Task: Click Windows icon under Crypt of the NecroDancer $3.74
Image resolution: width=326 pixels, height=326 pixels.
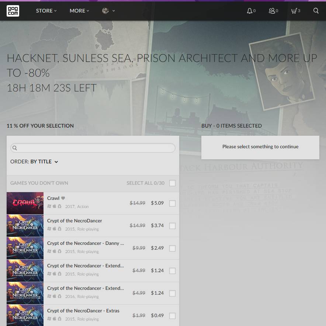Action: tap(49, 229)
